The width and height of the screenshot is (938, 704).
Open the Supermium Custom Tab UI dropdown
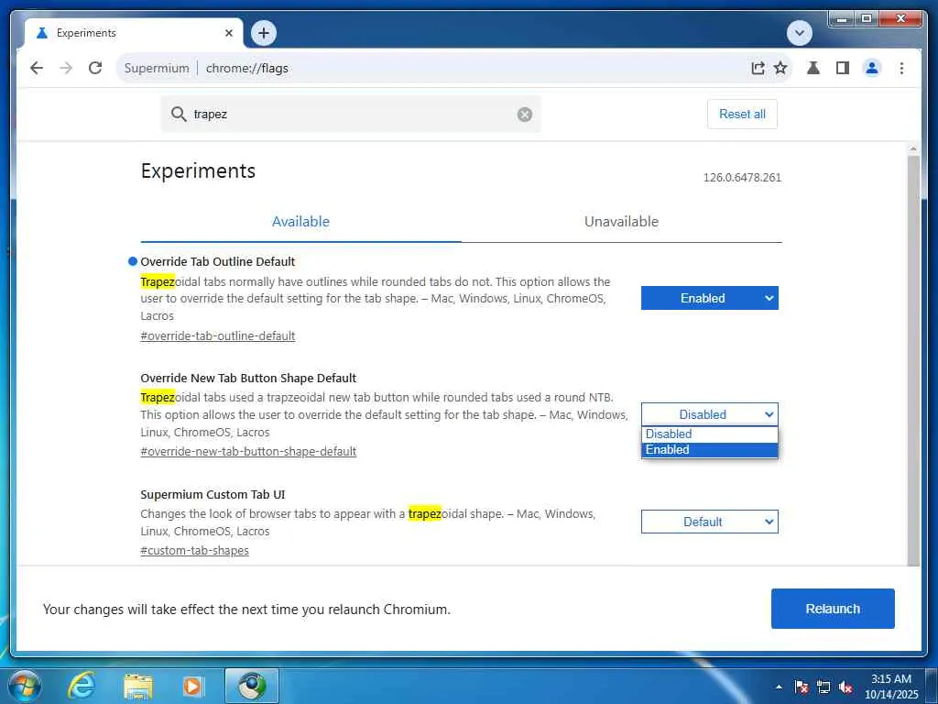click(x=710, y=522)
